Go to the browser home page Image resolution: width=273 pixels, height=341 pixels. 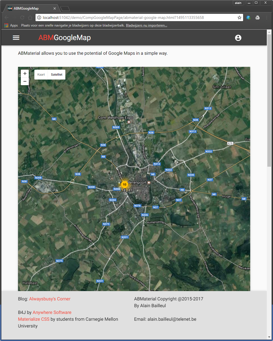click(30, 17)
